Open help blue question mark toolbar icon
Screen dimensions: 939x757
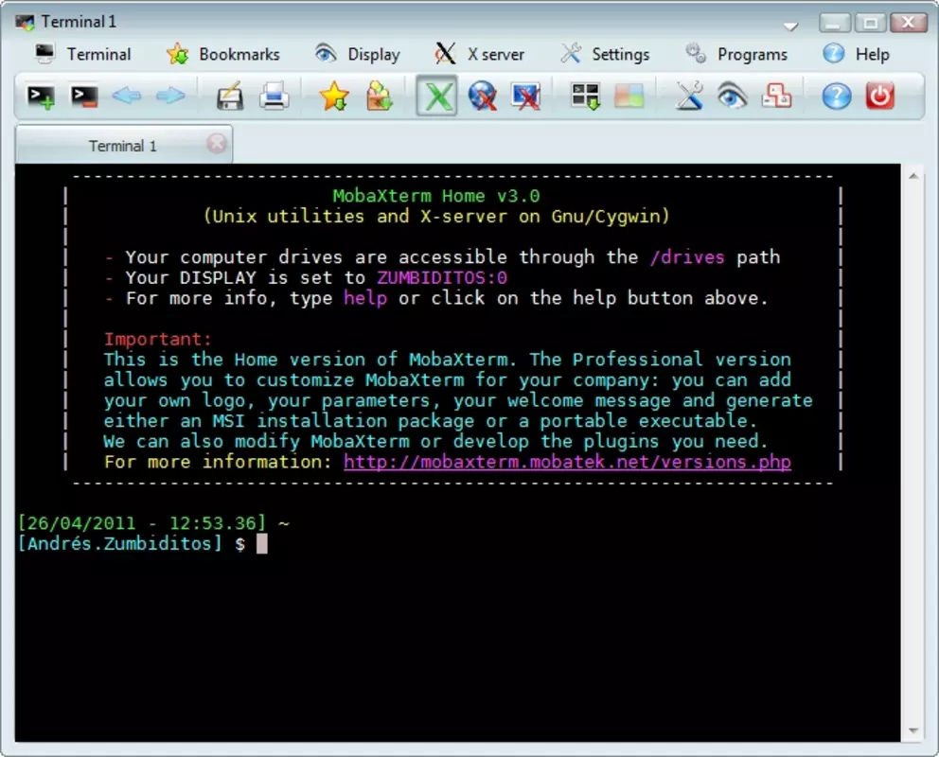coord(837,96)
